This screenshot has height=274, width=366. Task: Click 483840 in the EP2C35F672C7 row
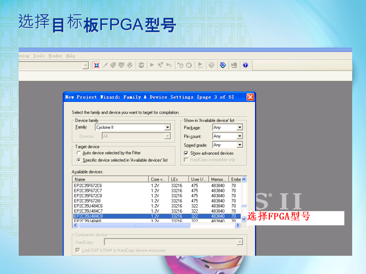218,191
